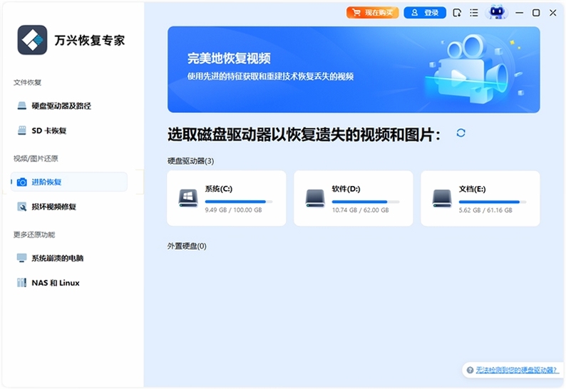Click the import file icon in the title bar
Image resolution: width=566 pixels, height=389 pixels.
457,13
